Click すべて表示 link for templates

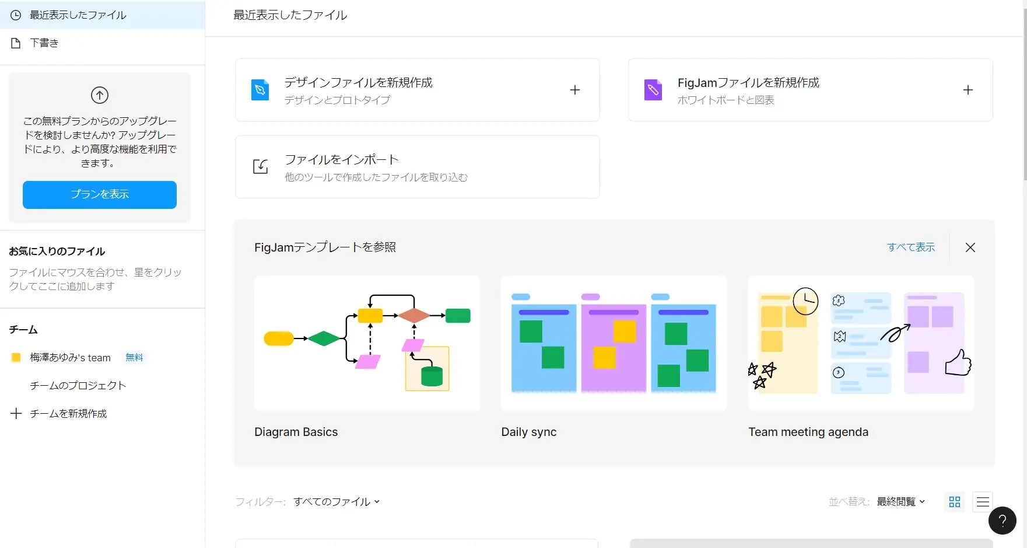click(x=911, y=247)
